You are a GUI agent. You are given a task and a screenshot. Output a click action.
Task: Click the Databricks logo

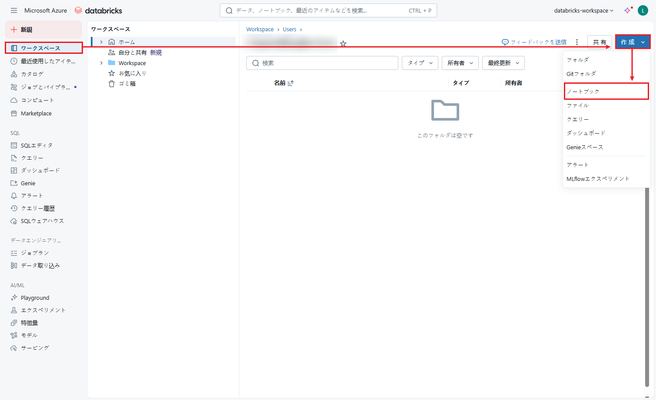(x=98, y=10)
